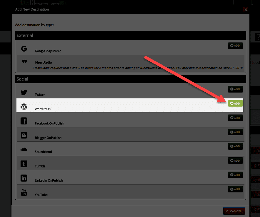This screenshot has width=260, height=217.
Task: Click the Twitter bird icon
Action: coord(24,93)
